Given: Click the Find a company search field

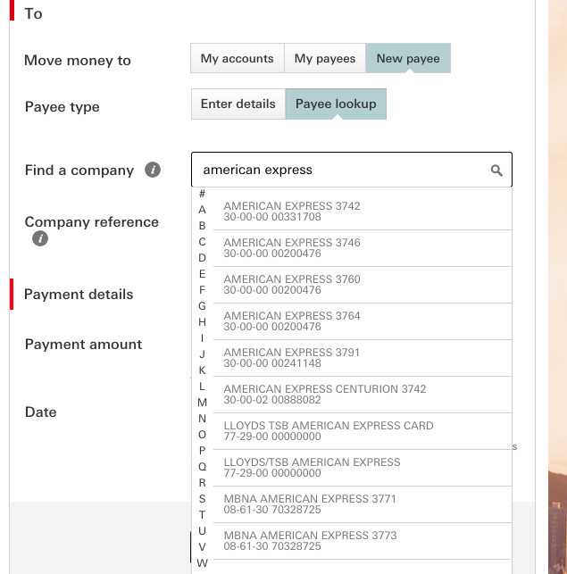Looking at the screenshot, I should tap(352, 170).
